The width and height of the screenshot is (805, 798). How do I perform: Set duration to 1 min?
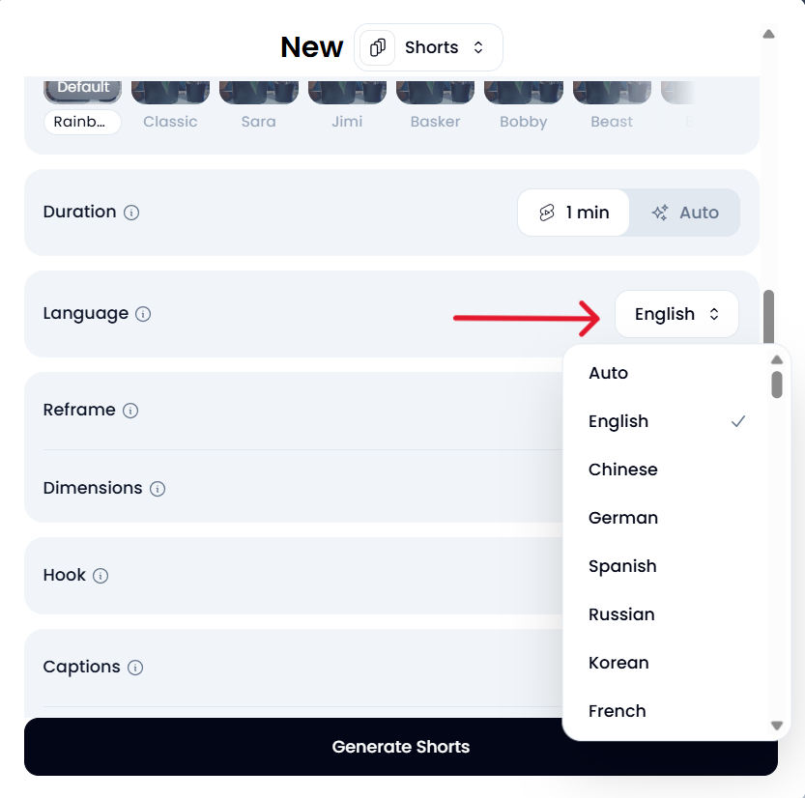coord(574,213)
